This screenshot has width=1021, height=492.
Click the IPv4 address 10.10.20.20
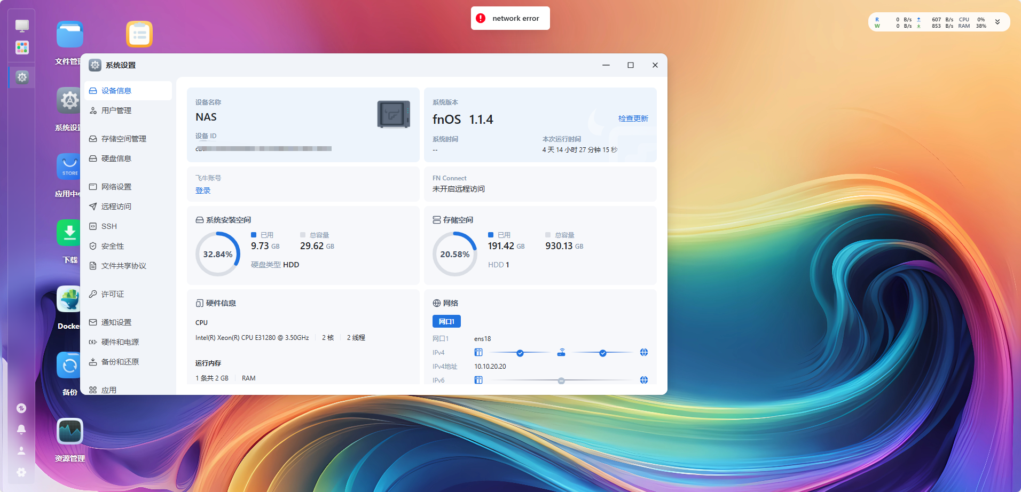click(x=490, y=367)
